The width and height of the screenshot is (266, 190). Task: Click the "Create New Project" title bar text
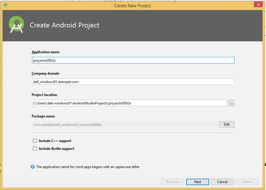132,5
